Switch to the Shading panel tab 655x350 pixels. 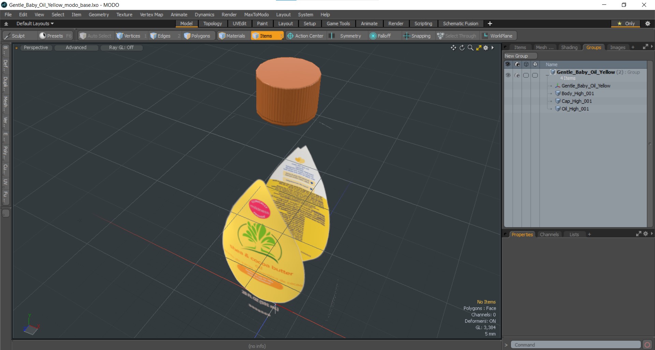pos(569,47)
